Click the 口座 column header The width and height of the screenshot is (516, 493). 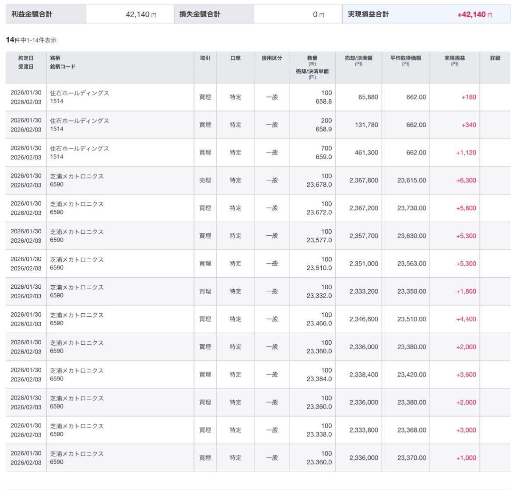pyautogui.click(x=235, y=58)
